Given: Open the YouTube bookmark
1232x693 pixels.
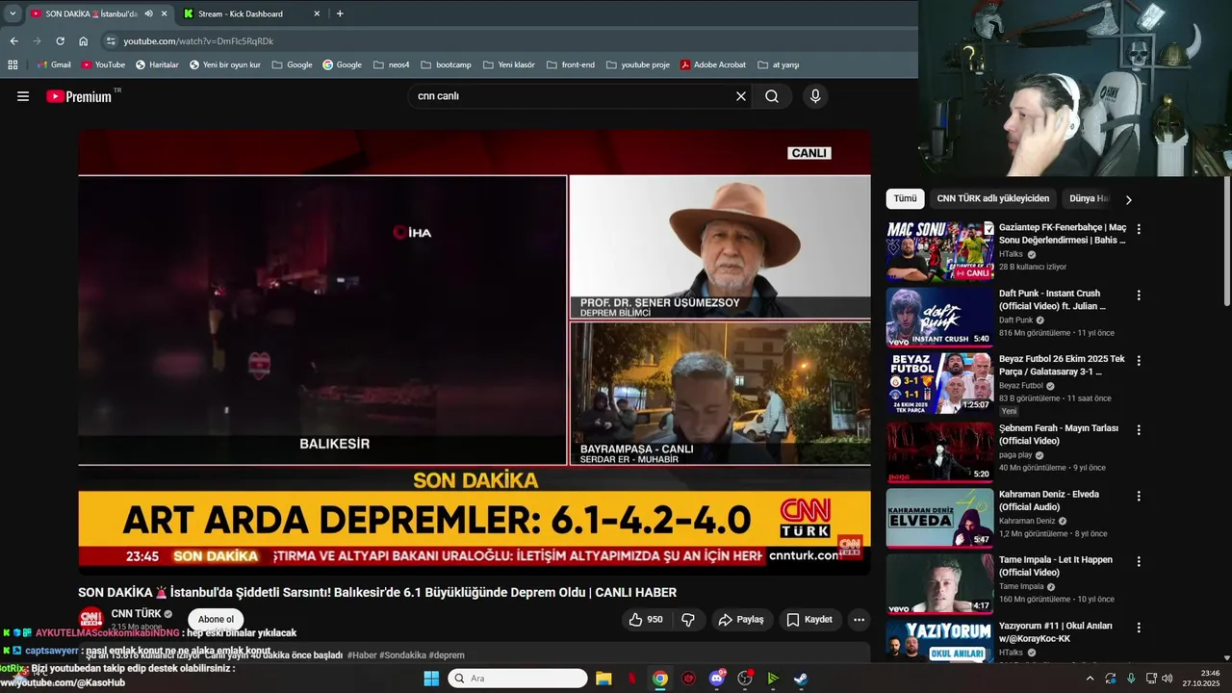Looking at the screenshot, I should [x=103, y=64].
